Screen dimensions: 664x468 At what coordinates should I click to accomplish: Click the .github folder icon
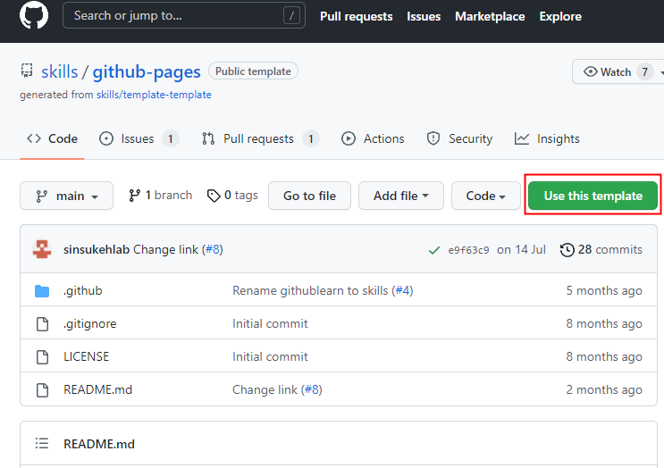point(42,291)
